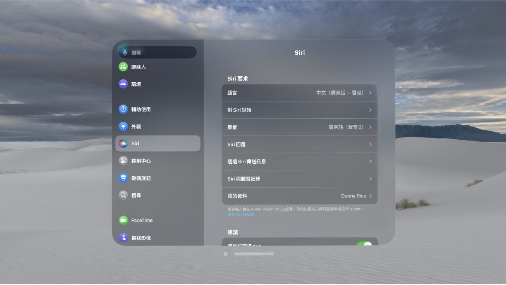Open the 搜尋 magnifier icon in sidebar
Image resolution: width=506 pixels, height=285 pixels.
point(123,195)
